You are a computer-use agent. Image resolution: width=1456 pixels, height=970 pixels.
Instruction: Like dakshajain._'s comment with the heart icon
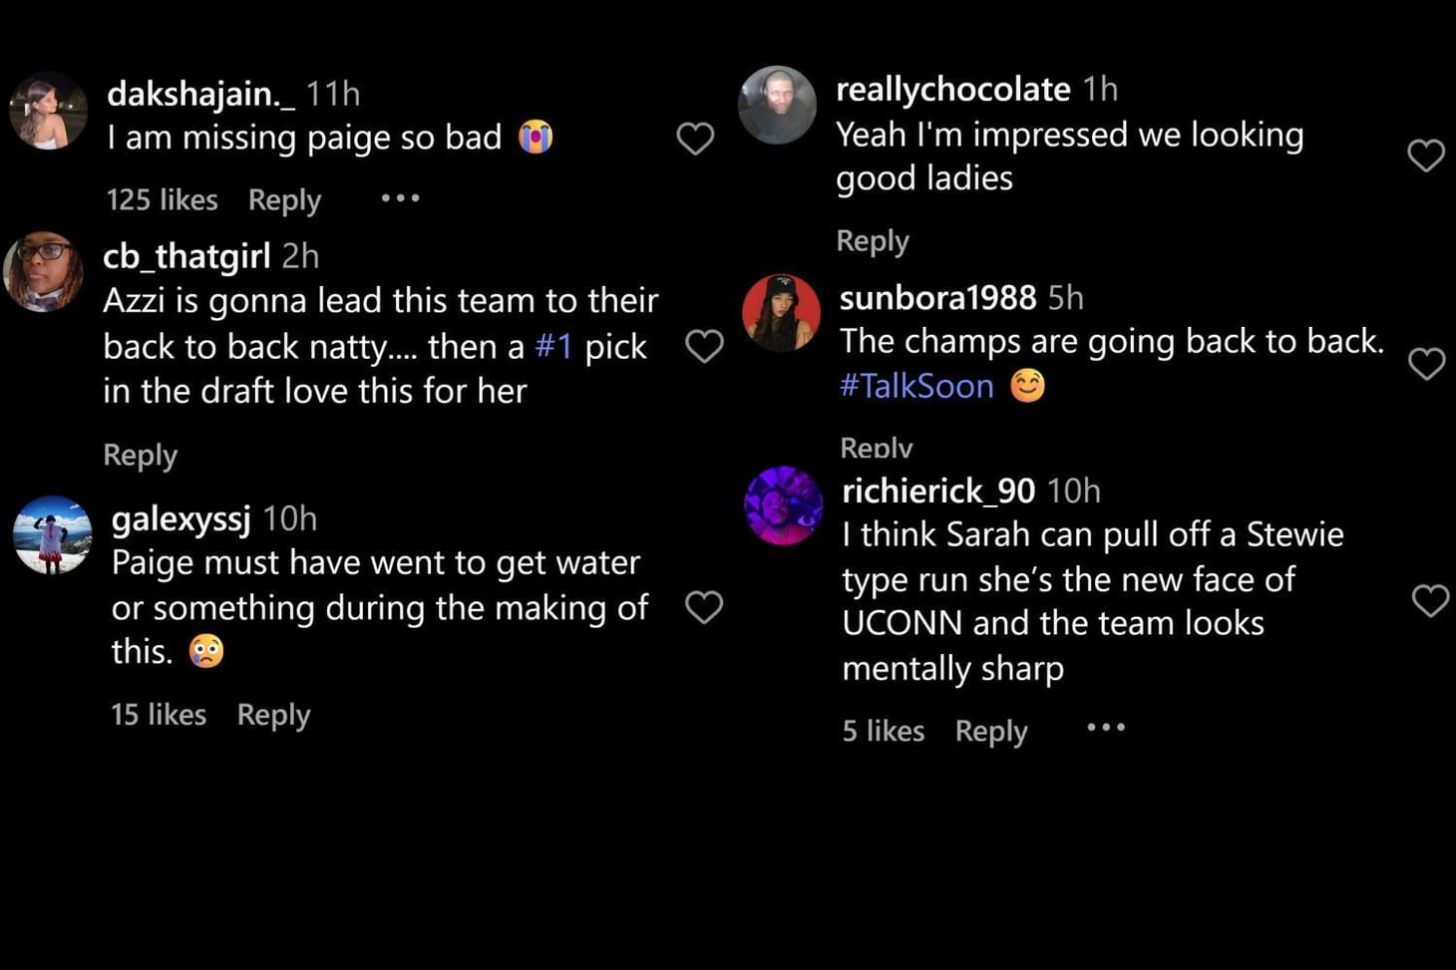695,140
